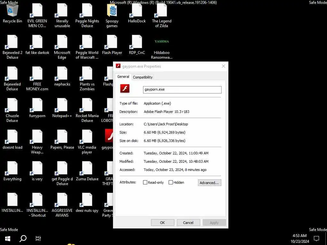Cancel the Properties dialog
This screenshot has height=245, width=327.
(x=188, y=222)
